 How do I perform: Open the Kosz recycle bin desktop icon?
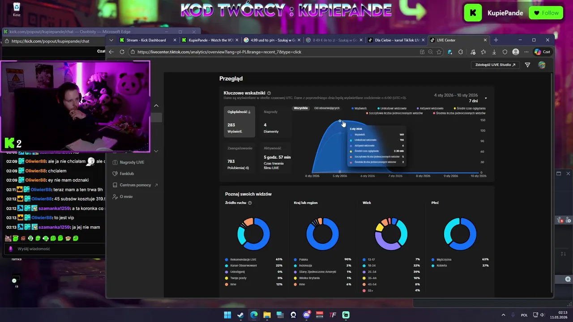17,9
